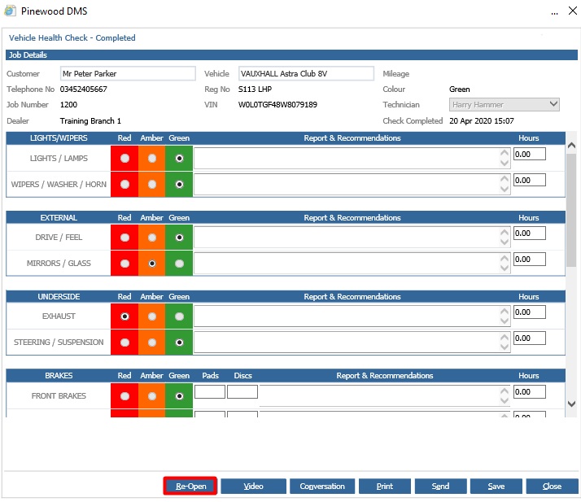
Task: Select Amber for Steering / Suspension
Action: click(152, 343)
